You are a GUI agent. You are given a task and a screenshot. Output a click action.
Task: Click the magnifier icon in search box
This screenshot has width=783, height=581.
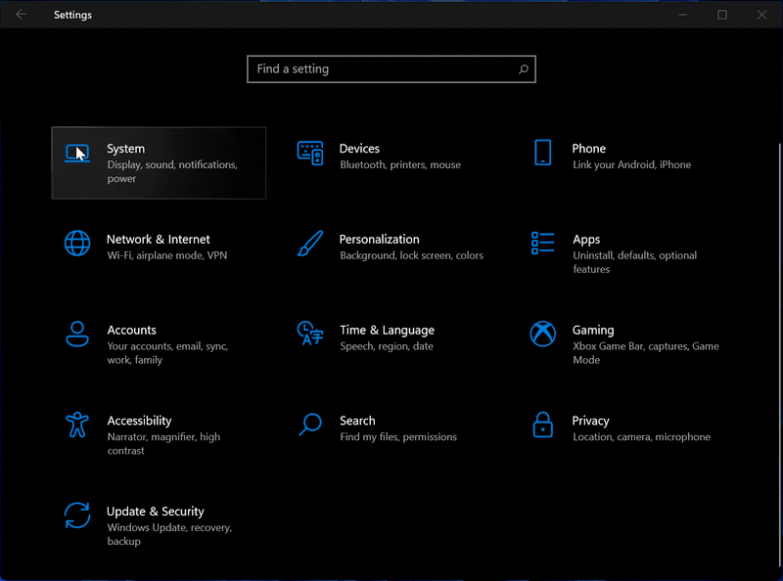[523, 69]
